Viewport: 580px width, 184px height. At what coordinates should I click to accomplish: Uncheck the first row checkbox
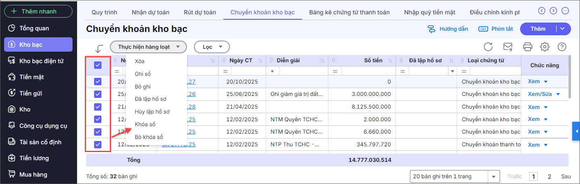pyautogui.click(x=98, y=82)
